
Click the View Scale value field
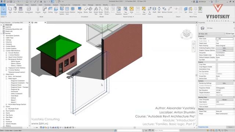click(x=224, y=38)
